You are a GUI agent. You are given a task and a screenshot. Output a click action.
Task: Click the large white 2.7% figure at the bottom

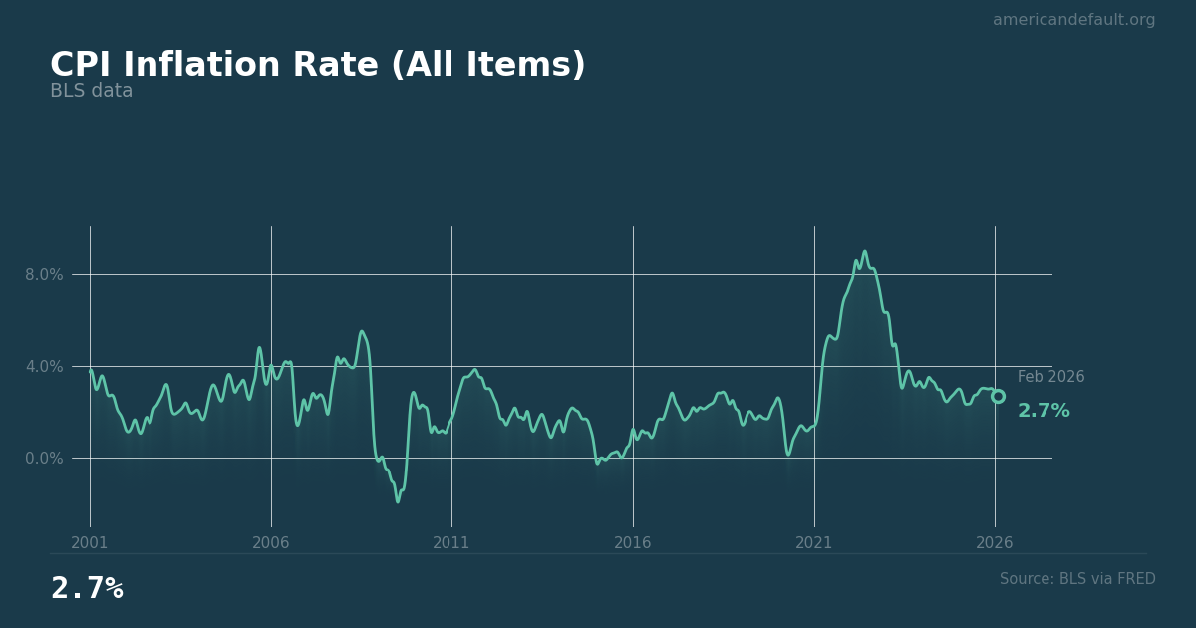(x=87, y=589)
